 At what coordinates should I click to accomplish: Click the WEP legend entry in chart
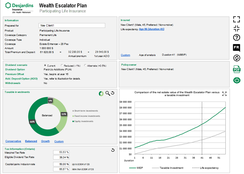(136, 168)
